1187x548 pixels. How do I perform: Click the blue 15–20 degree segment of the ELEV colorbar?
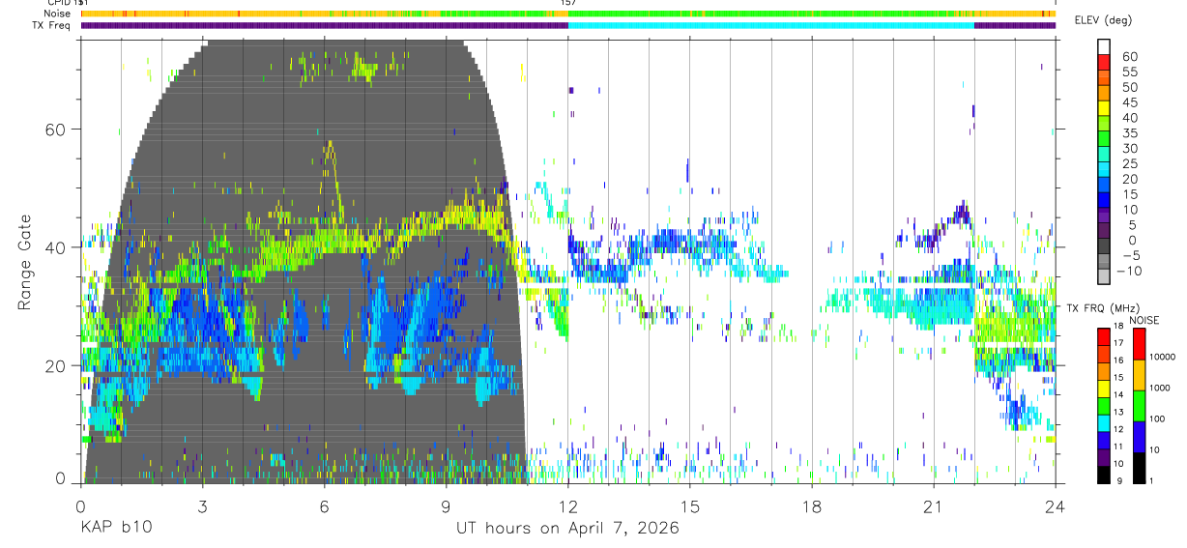coord(1105,187)
